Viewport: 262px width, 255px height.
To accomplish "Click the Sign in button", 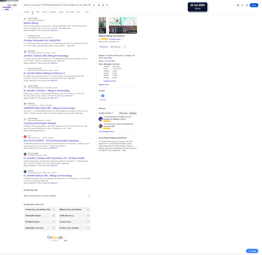I will [x=254, y=5].
